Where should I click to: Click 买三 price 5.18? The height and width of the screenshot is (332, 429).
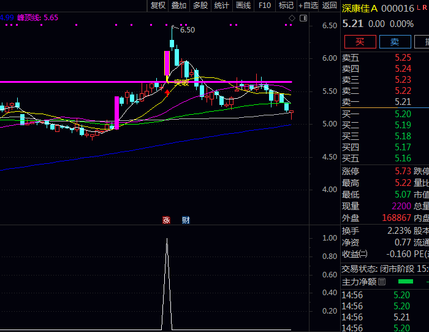(x=403, y=136)
